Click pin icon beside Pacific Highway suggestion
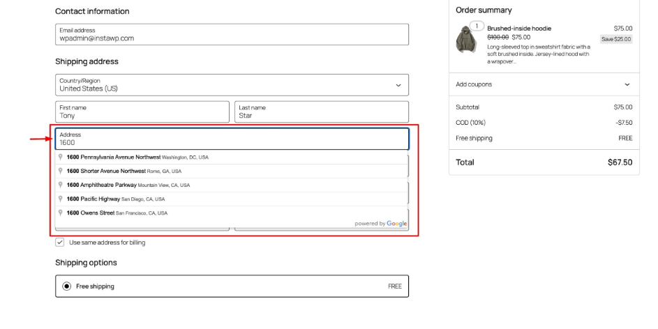 pos(61,198)
